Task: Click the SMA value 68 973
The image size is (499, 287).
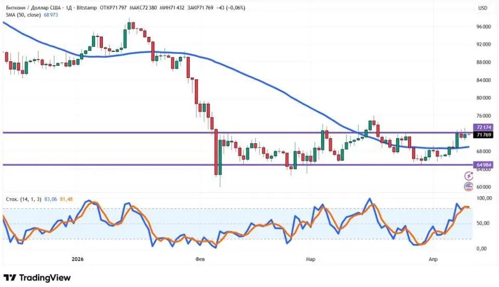Action: coord(51,15)
